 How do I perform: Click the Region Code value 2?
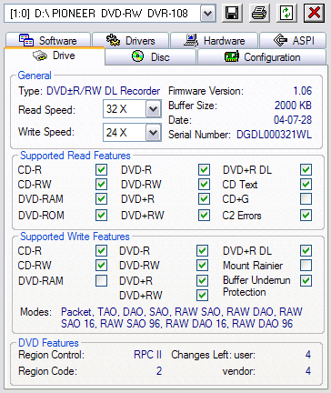pos(159,371)
